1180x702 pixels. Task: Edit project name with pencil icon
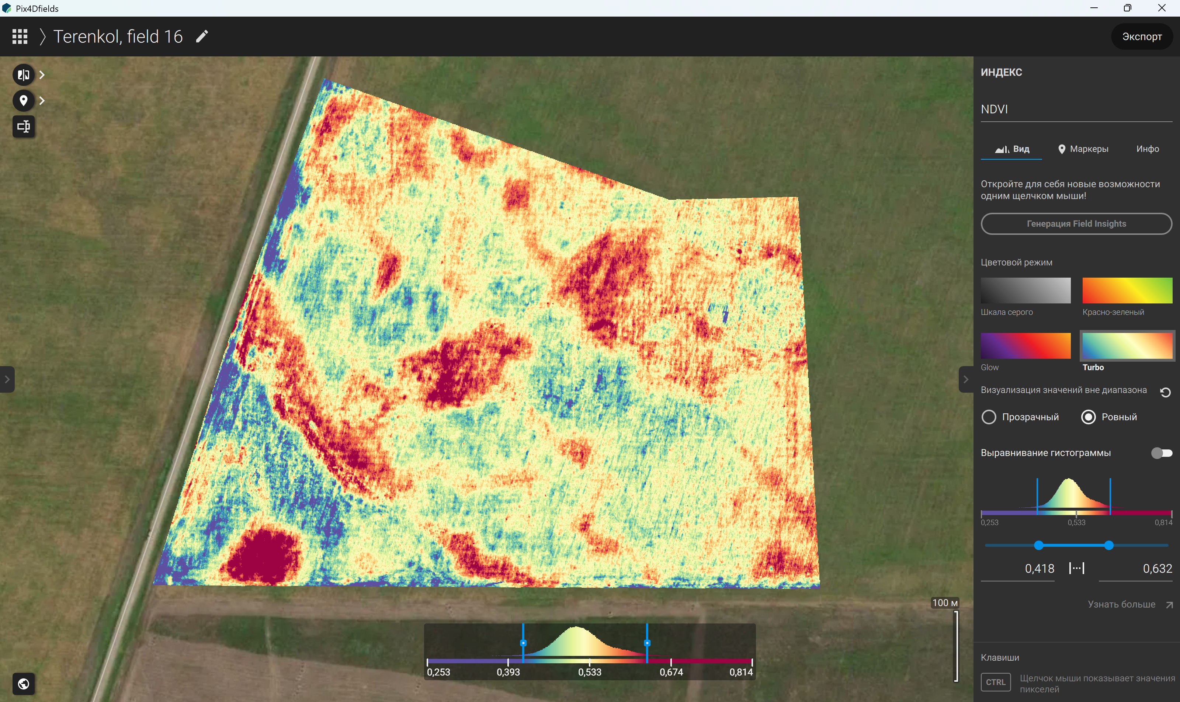202,37
